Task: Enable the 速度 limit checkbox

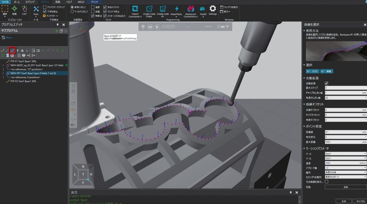Action: [x=93, y=7]
